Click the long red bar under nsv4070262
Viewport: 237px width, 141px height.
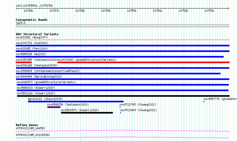tap(144, 62)
